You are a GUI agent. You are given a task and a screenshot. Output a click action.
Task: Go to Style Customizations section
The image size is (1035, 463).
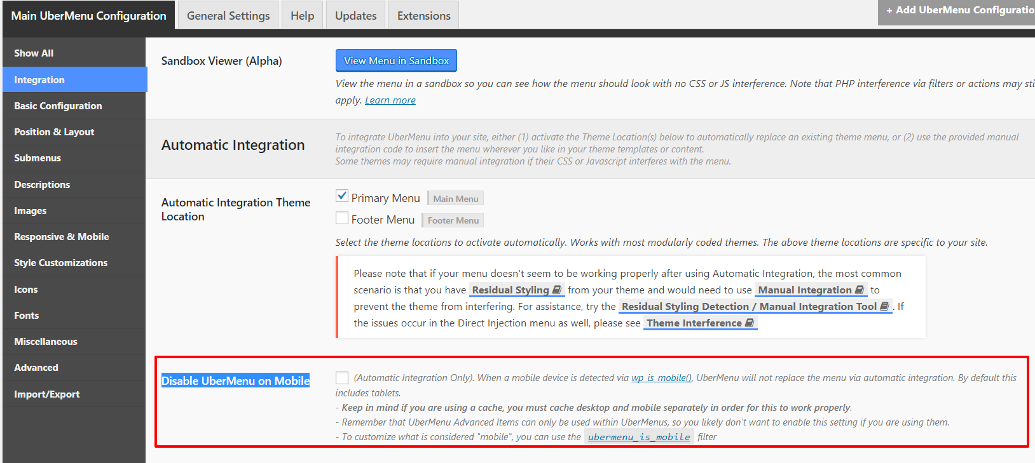tap(74, 263)
